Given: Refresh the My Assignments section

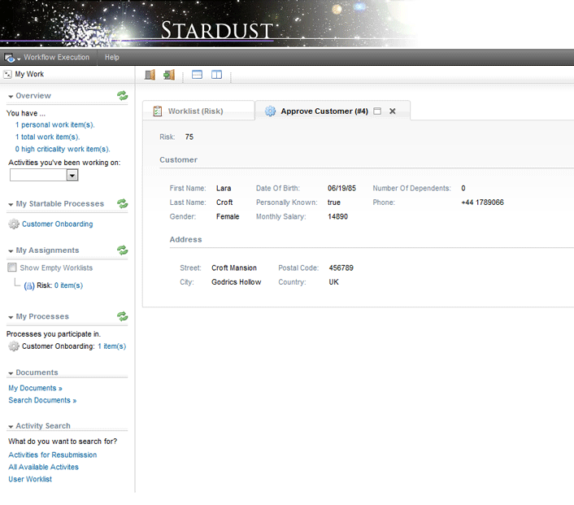Looking at the screenshot, I should (122, 250).
